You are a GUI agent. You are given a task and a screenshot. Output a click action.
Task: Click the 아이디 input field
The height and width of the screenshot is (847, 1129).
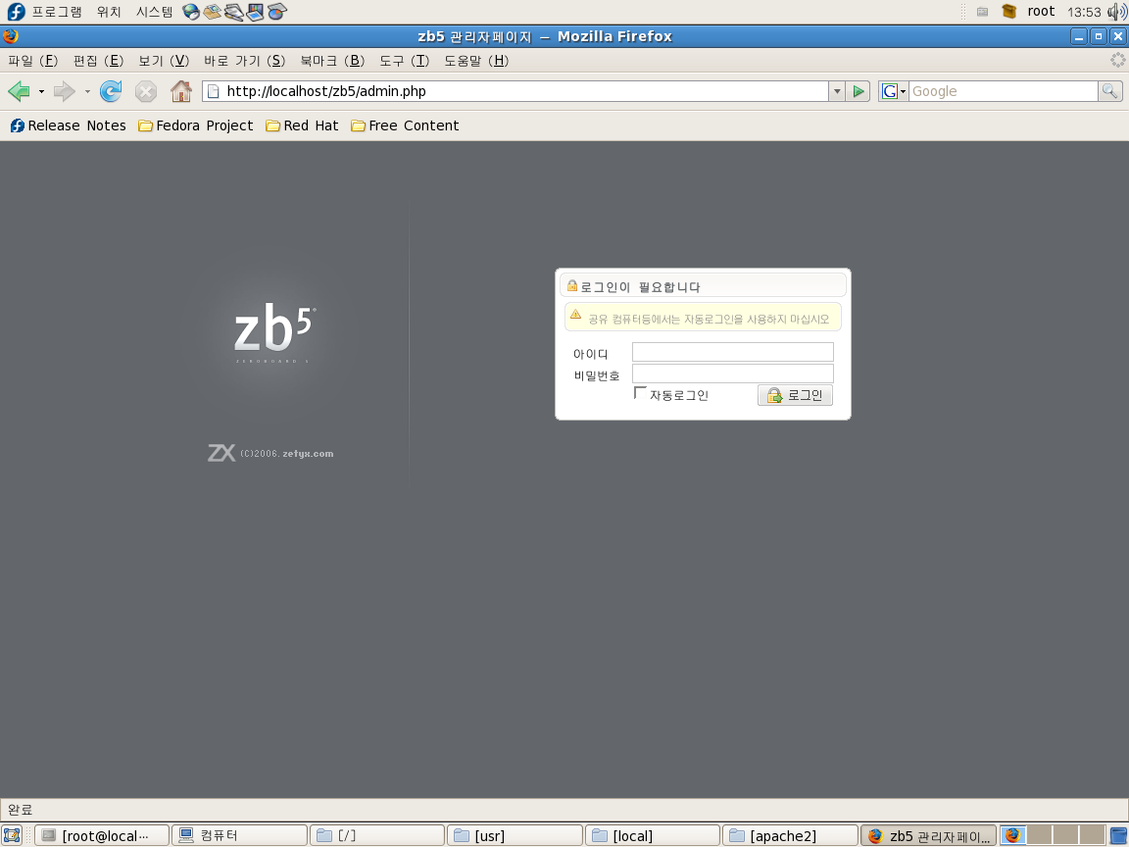pos(732,352)
